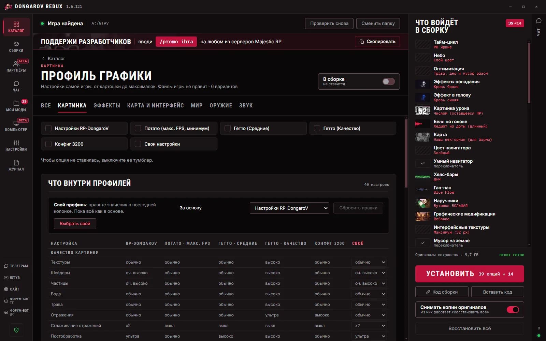Go back via the Каталог chevron
The width and height of the screenshot is (546, 341).
(43, 58)
